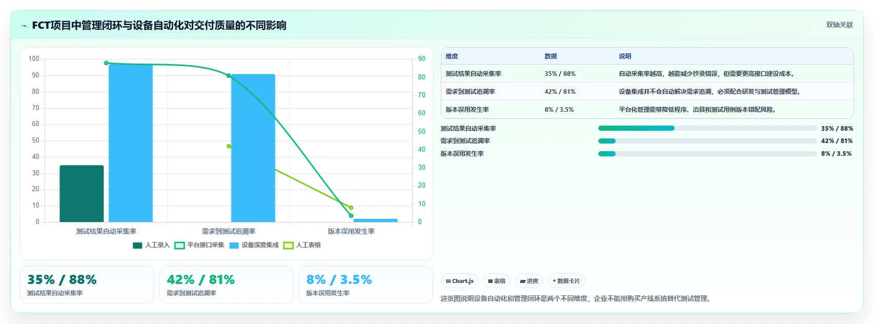Click the 测试结果自动采集率 x-axis label
Screen dimensions: 874x324
point(106,231)
